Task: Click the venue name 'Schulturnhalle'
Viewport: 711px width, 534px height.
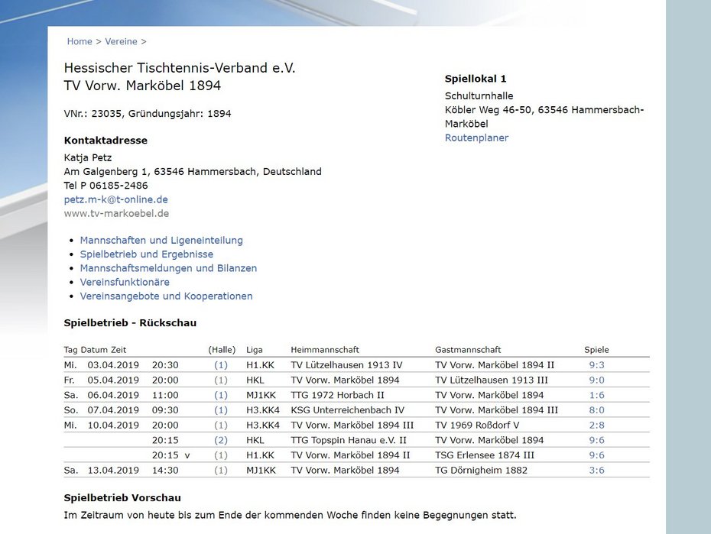Action: pos(479,95)
